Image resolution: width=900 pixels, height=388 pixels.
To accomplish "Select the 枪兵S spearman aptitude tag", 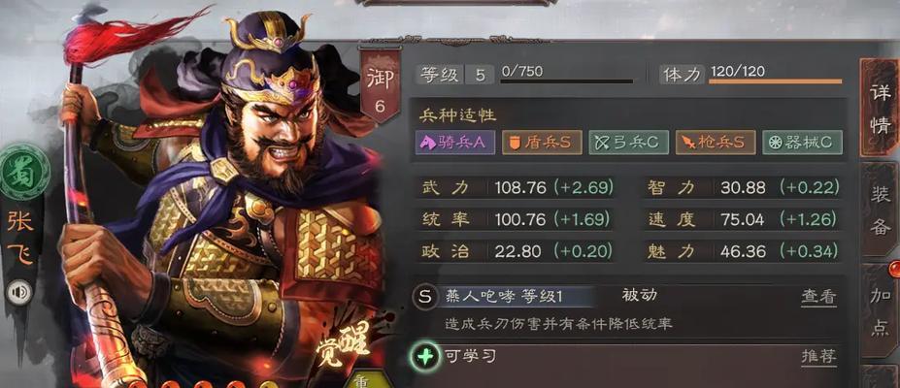I will click(716, 143).
